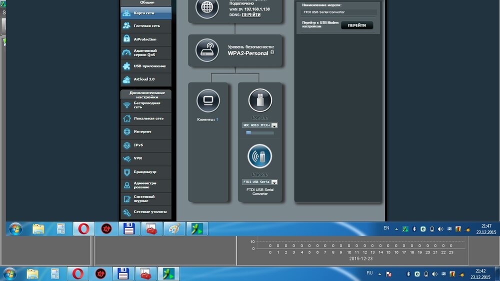Open the EN input language selector
The image size is (500, 281).
click(x=386, y=228)
